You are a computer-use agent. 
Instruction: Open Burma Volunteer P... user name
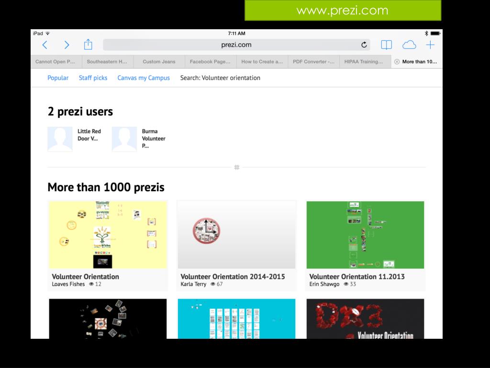click(154, 138)
